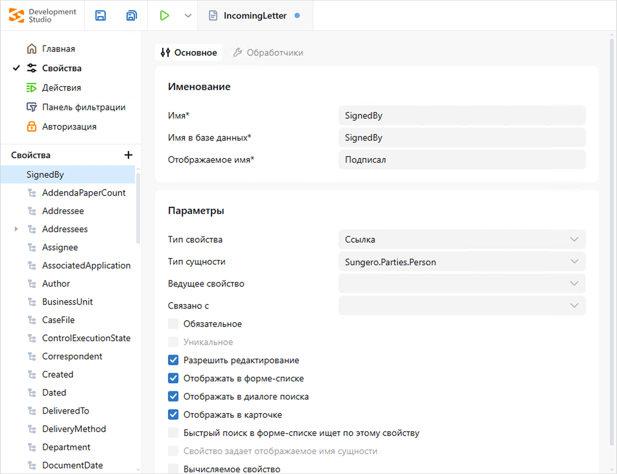617x474 pixels.
Task: Add a new property with plus icon
Action: coord(128,155)
